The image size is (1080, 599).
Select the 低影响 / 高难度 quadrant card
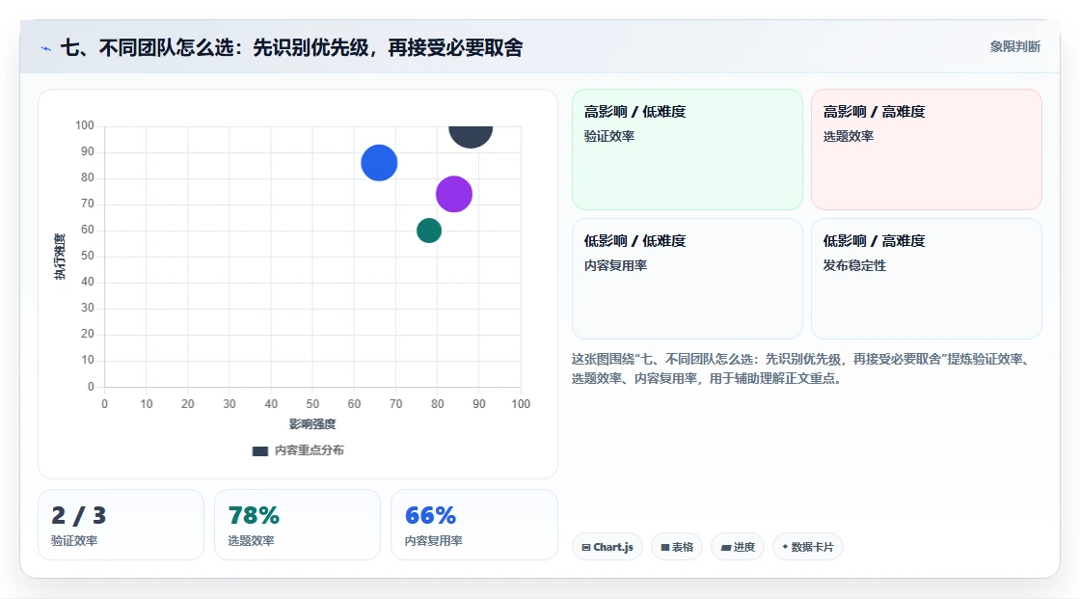click(x=926, y=279)
